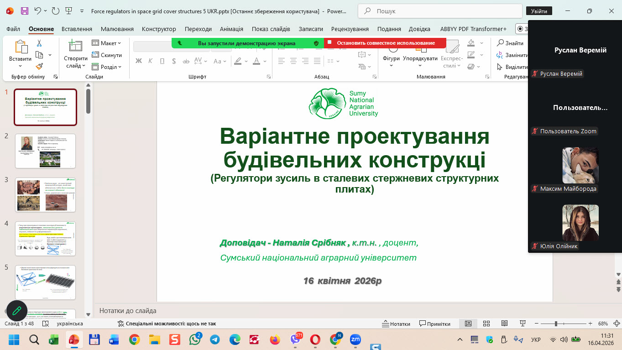622x350 pixels.
Task: Click the Увійти sign-in button
Action: tap(539, 11)
